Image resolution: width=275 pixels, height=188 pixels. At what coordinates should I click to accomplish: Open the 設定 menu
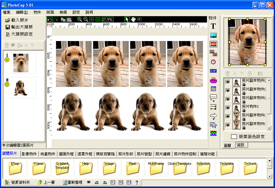coord(76,12)
